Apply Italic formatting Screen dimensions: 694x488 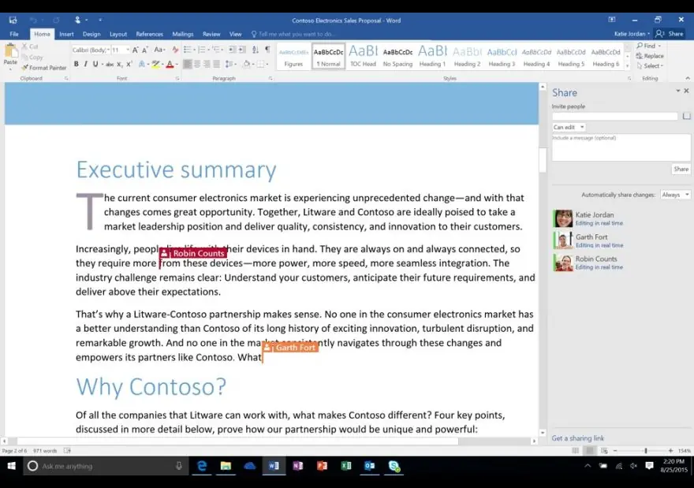pos(85,64)
